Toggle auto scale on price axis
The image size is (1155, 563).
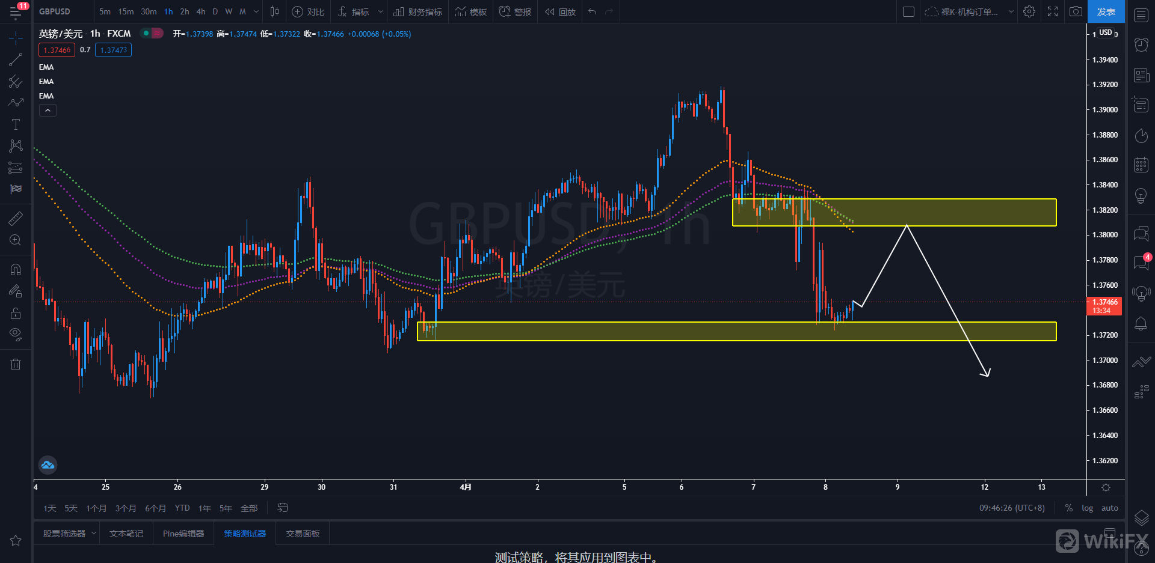tap(1109, 508)
